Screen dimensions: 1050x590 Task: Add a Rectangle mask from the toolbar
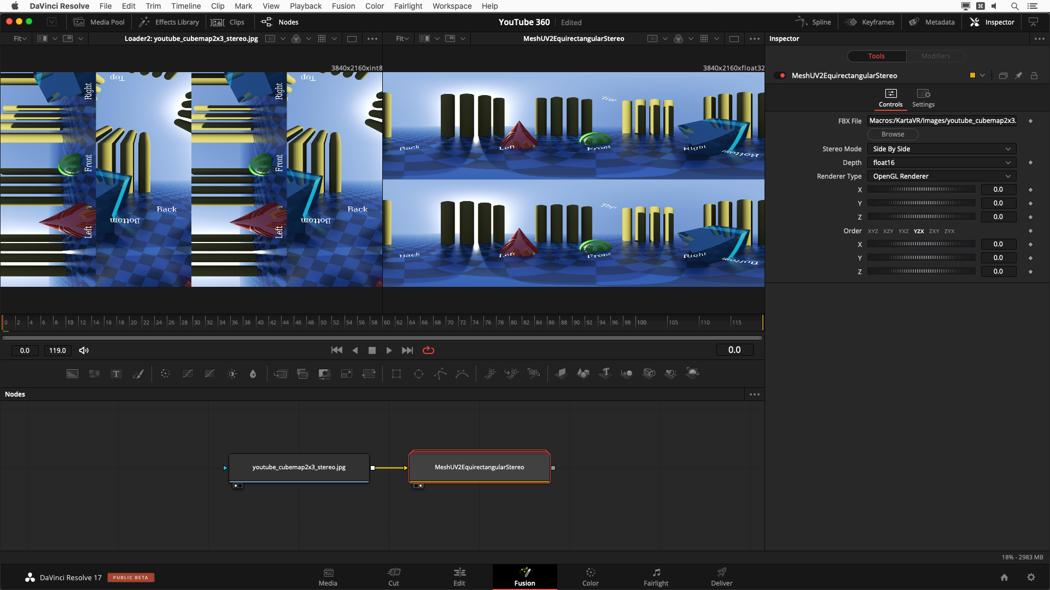396,374
